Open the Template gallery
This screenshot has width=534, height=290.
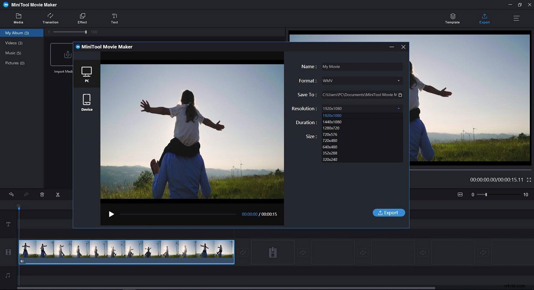pos(452,18)
